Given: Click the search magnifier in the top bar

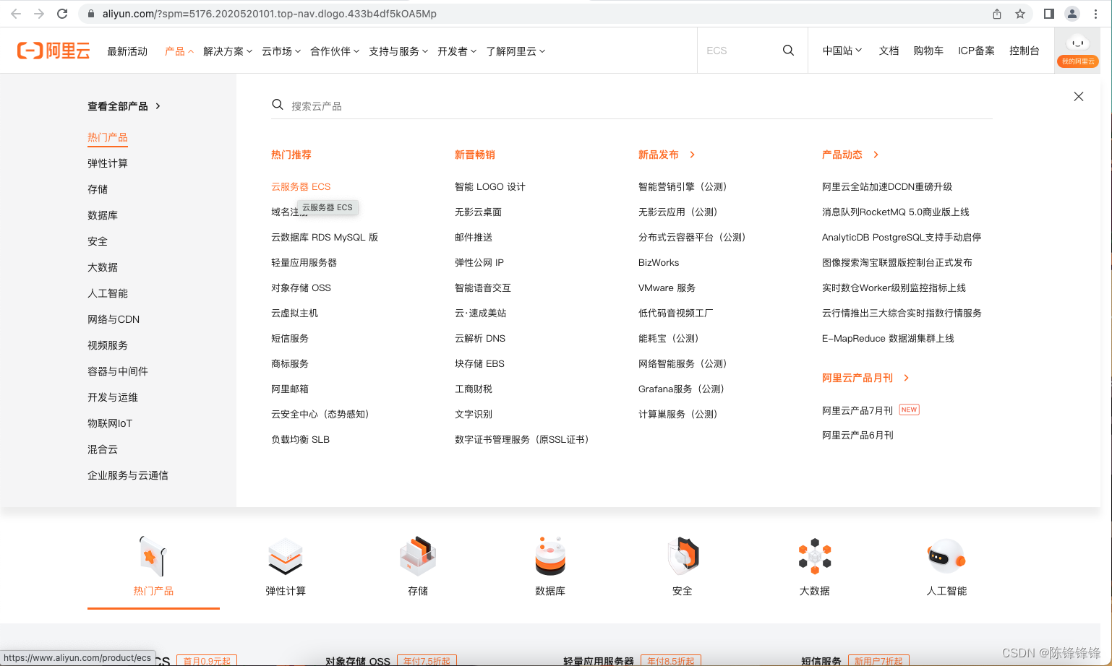Looking at the screenshot, I should pos(788,50).
